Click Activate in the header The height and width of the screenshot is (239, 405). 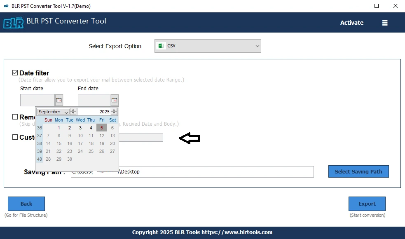pyautogui.click(x=352, y=23)
